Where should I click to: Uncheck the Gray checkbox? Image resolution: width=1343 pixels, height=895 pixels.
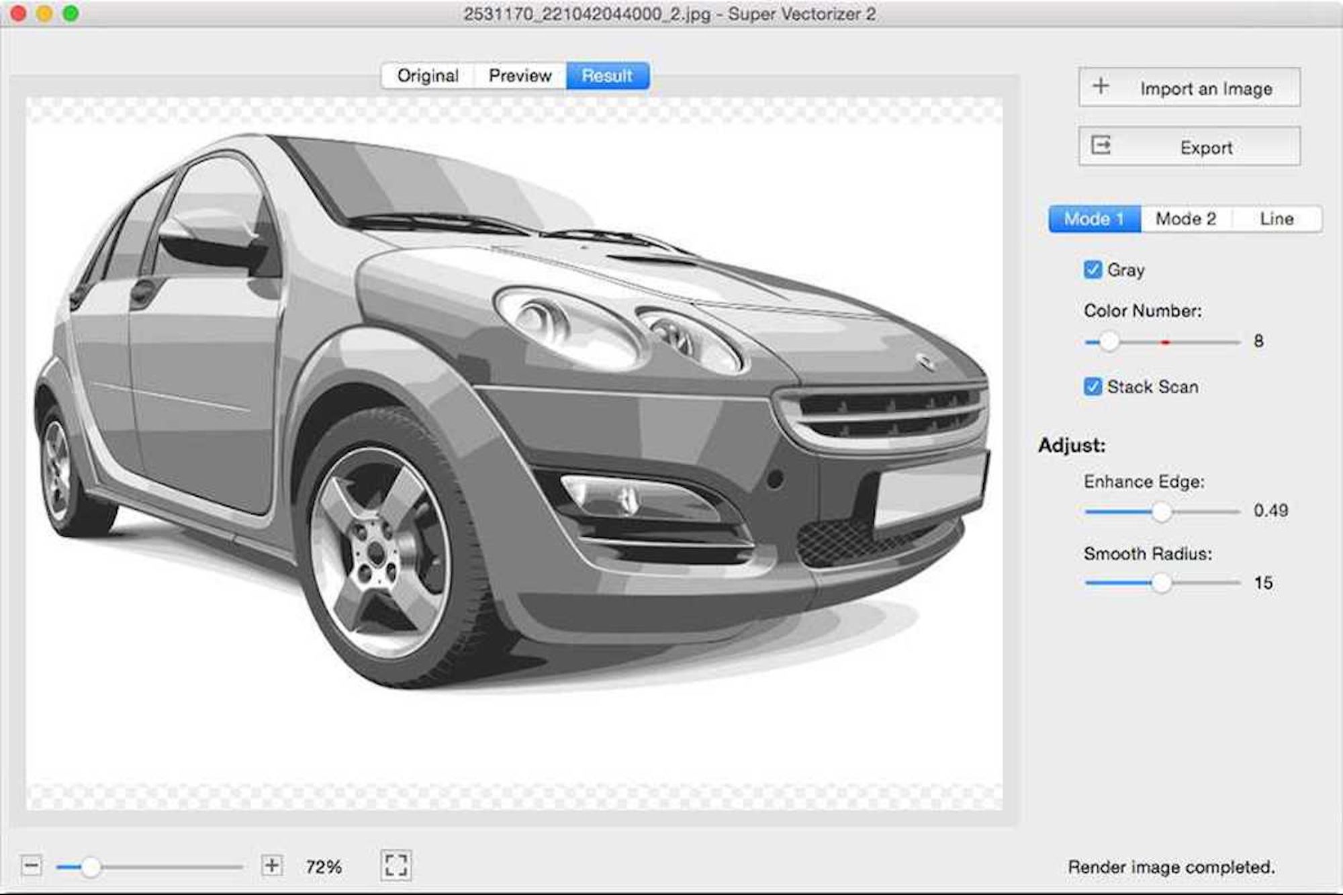click(1092, 269)
